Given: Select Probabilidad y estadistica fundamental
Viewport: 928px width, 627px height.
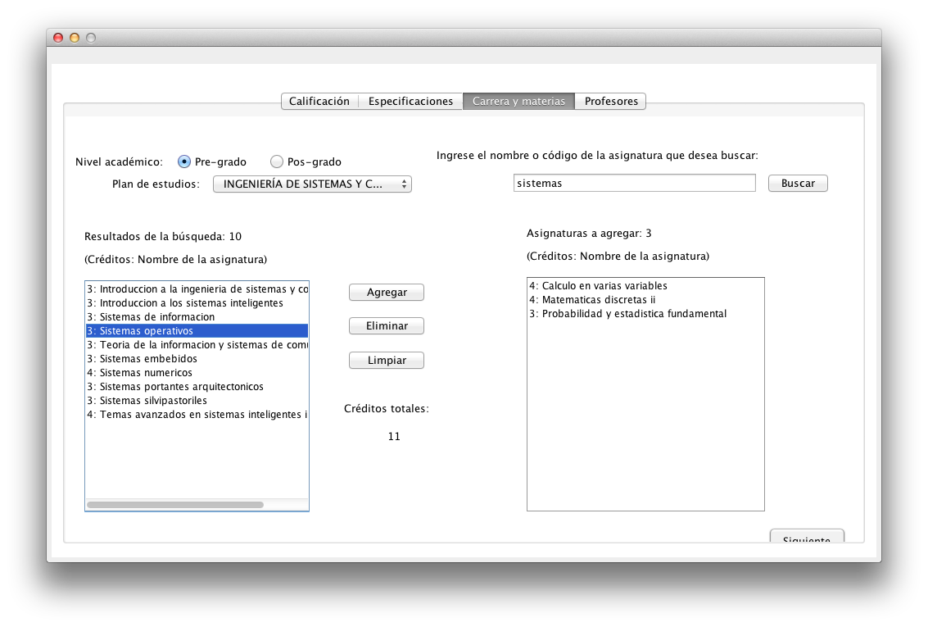Looking at the screenshot, I should click(645, 314).
